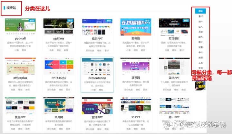Visit the 图怪兽 title link
Viewport: 232px width, 134px height.
pyautogui.click(x=136, y=39)
